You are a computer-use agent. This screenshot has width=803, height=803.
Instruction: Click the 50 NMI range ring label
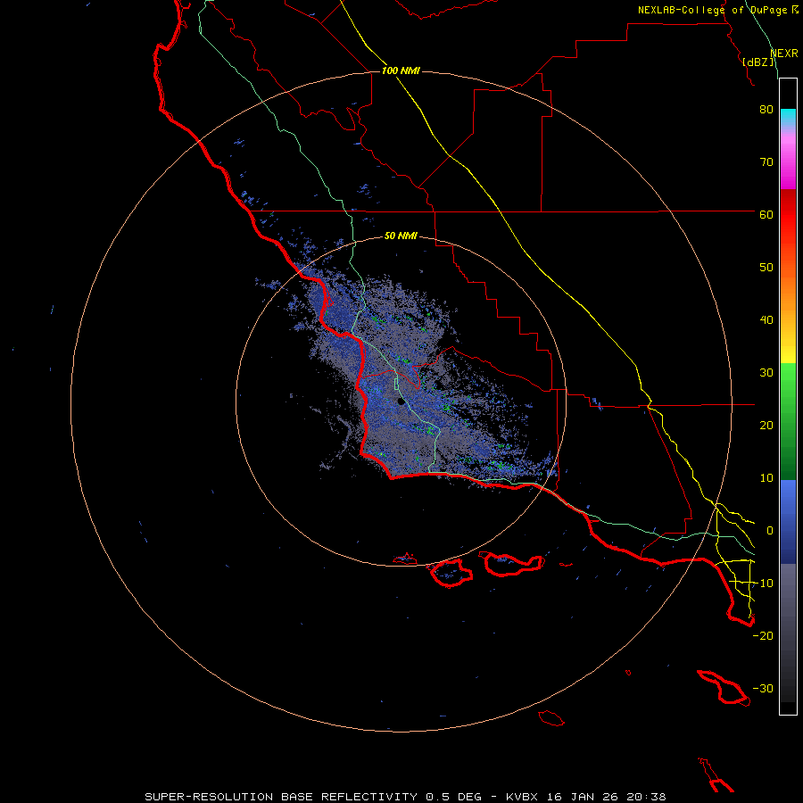(x=401, y=236)
